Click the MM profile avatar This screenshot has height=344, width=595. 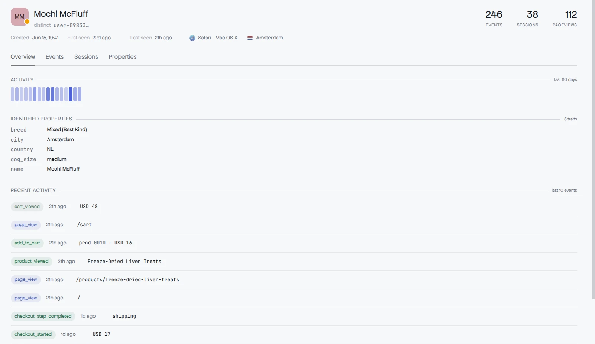[20, 17]
